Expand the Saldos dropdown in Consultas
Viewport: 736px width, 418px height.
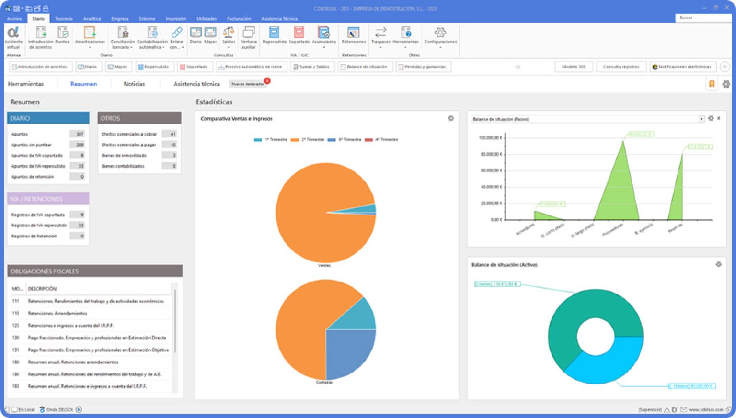pos(229,47)
